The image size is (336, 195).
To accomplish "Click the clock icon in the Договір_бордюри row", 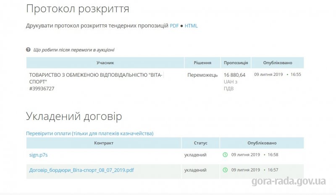I will click(x=225, y=170).
